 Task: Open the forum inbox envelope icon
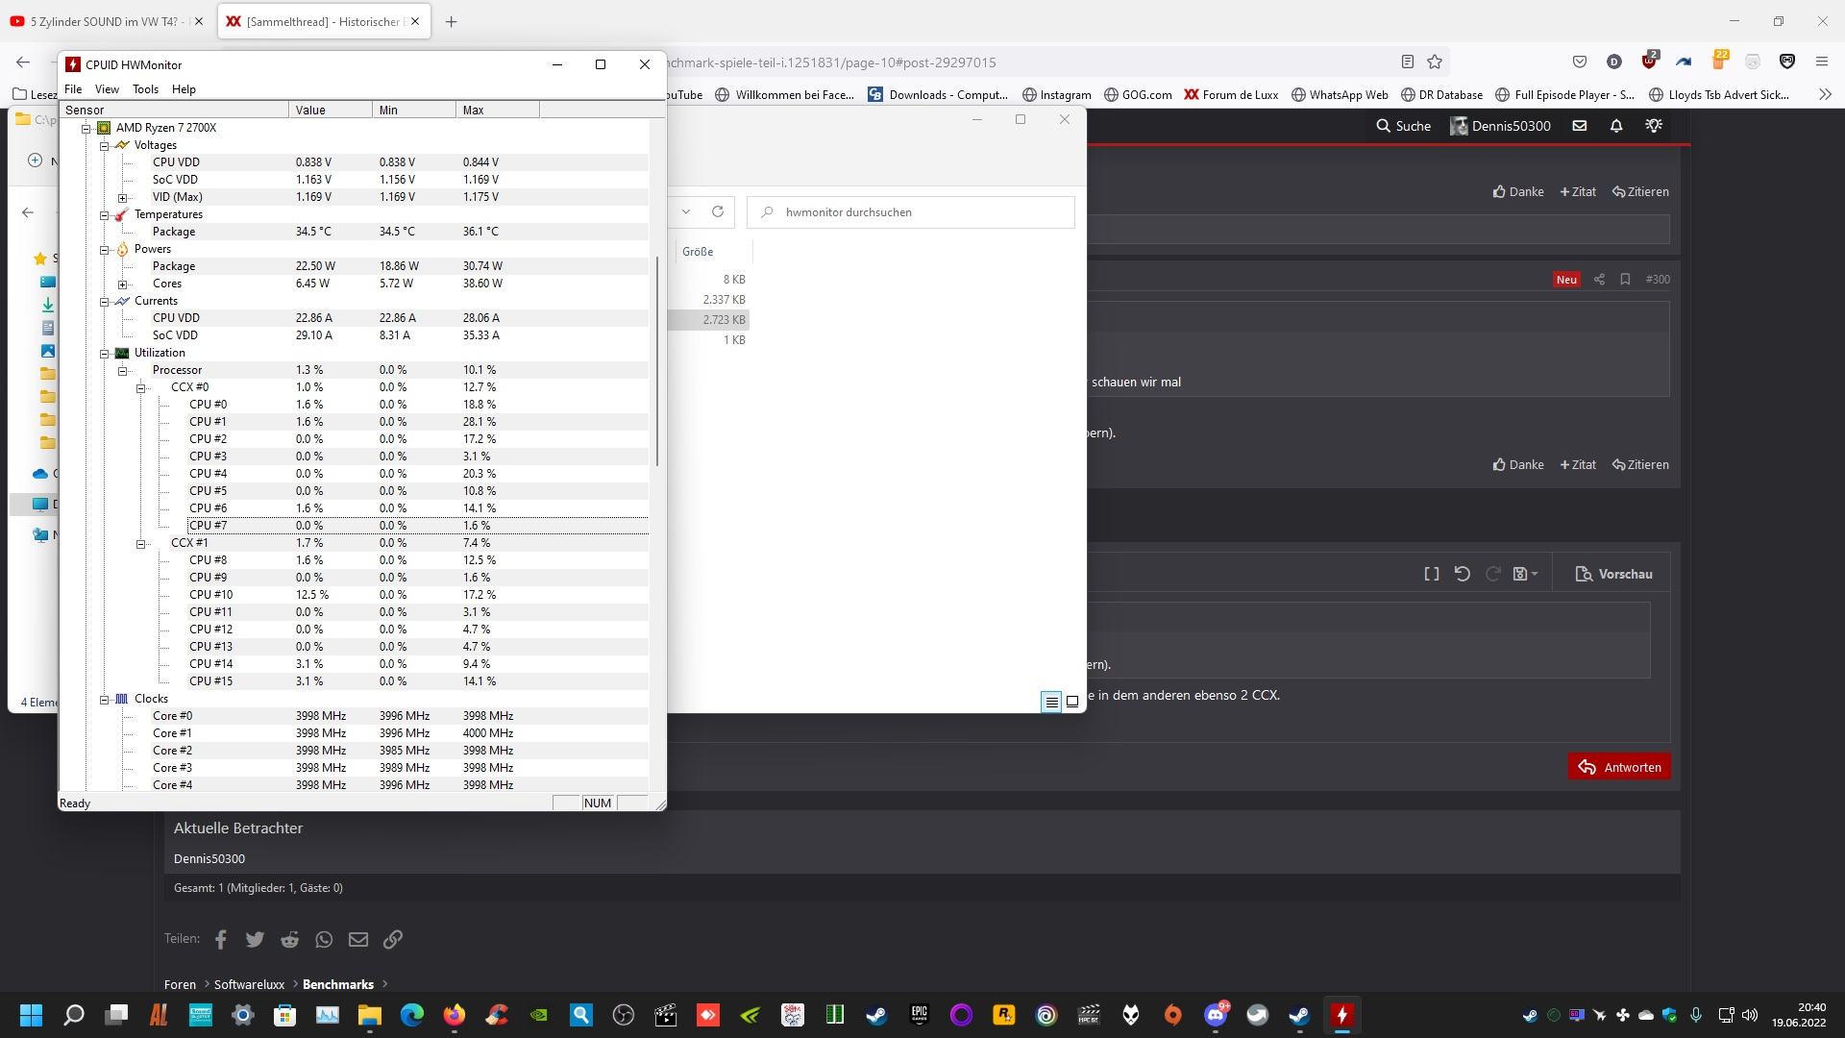pyautogui.click(x=1579, y=126)
